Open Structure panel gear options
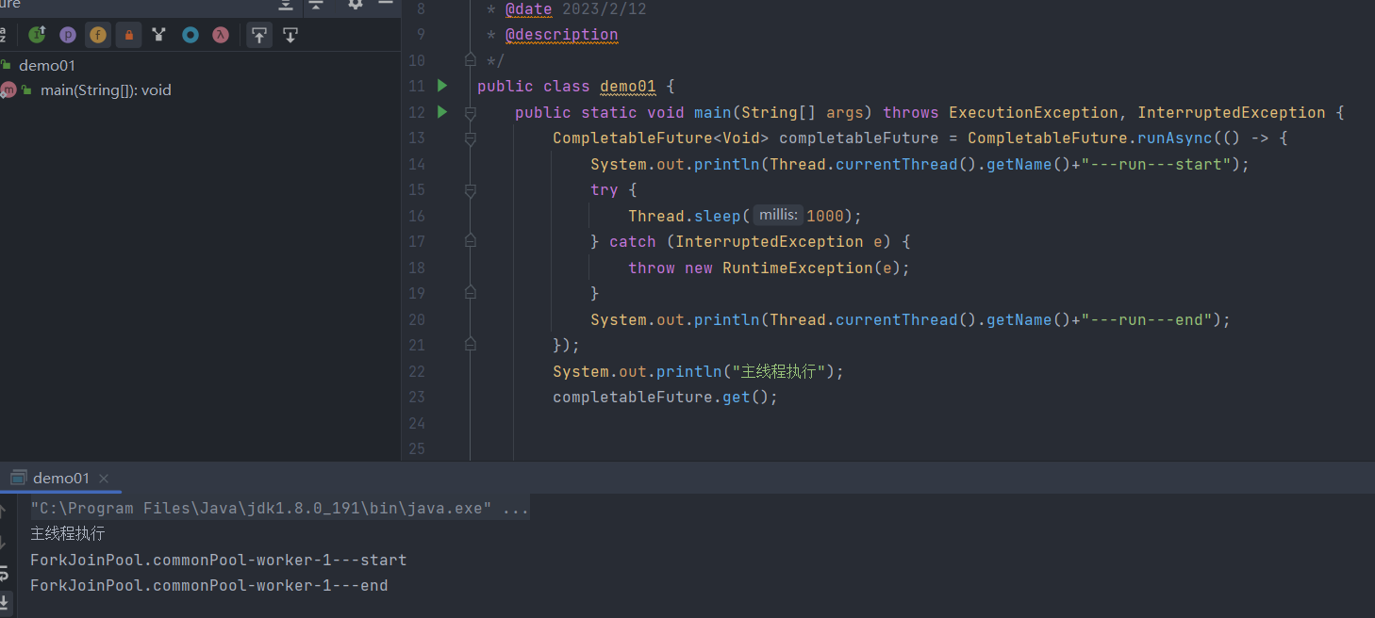 pyautogui.click(x=355, y=4)
